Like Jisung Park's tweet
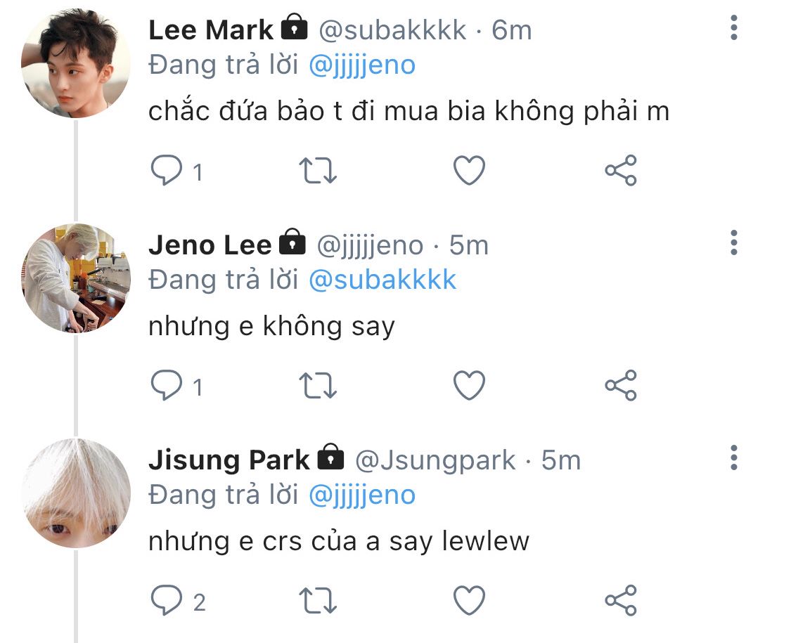The height and width of the screenshot is (643, 791). tap(469, 601)
